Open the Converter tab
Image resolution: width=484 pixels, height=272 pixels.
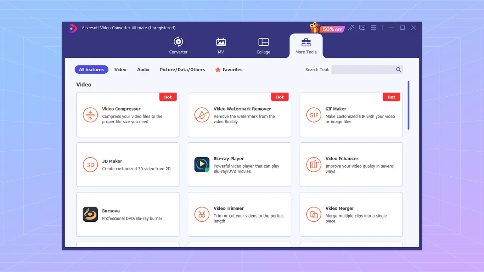[178, 46]
